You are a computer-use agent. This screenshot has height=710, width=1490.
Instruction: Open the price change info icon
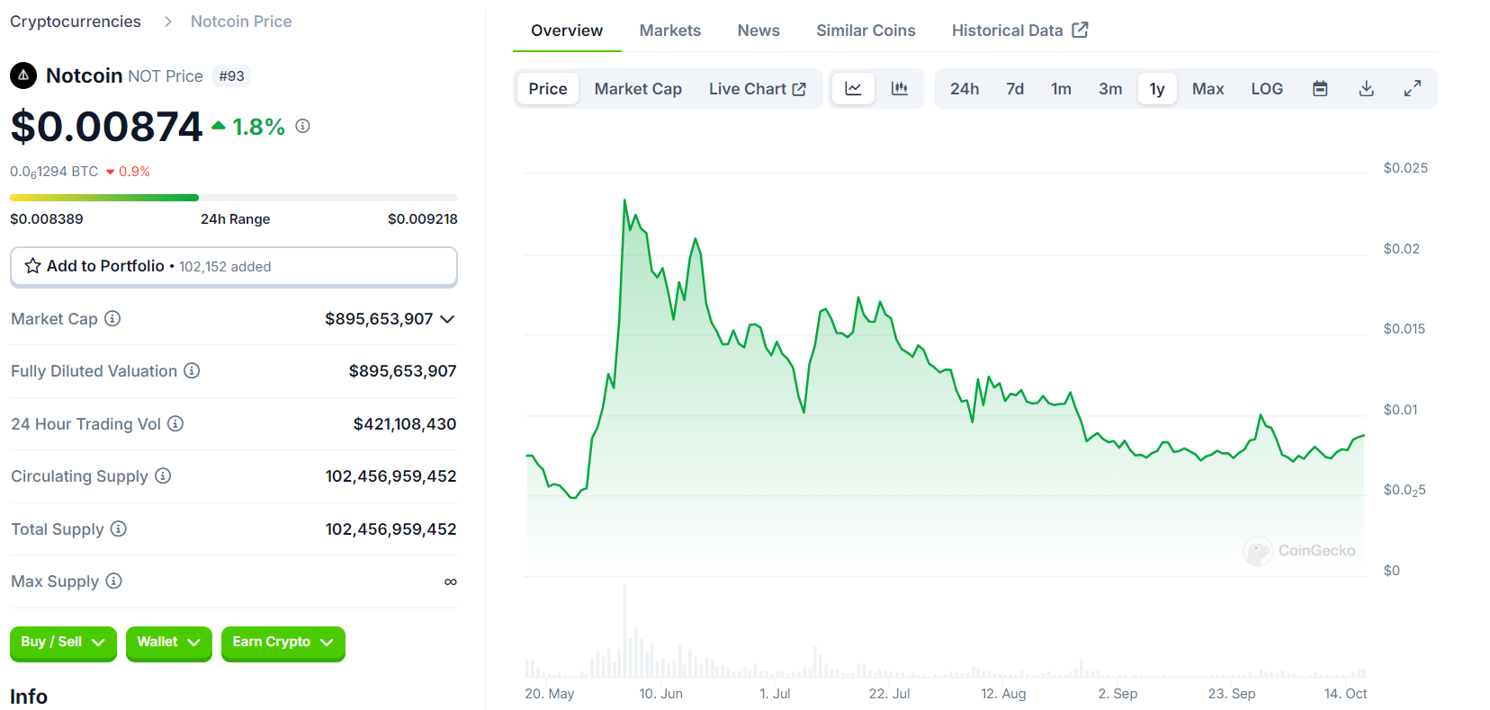pyautogui.click(x=303, y=126)
